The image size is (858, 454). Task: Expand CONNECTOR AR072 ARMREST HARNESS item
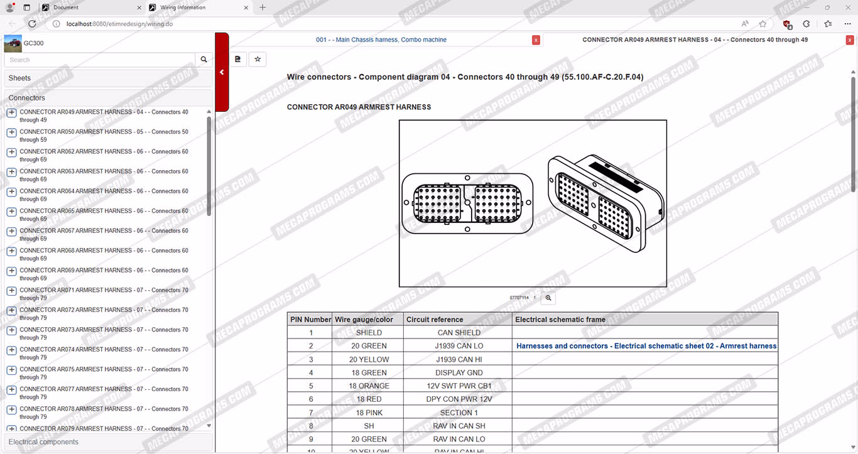pos(11,311)
